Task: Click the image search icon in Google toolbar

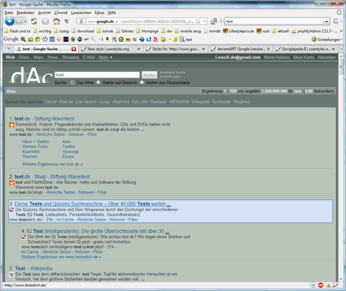Action: (x=31, y=40)
